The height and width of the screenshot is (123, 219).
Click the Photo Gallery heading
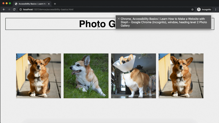[91, 24]
